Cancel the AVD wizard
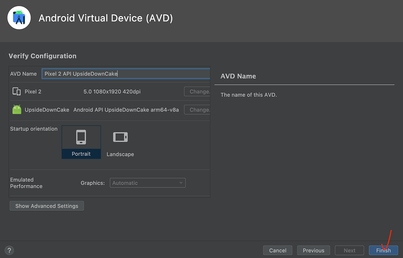This screenshot has height=258, width=403. [x=278, y=250]
